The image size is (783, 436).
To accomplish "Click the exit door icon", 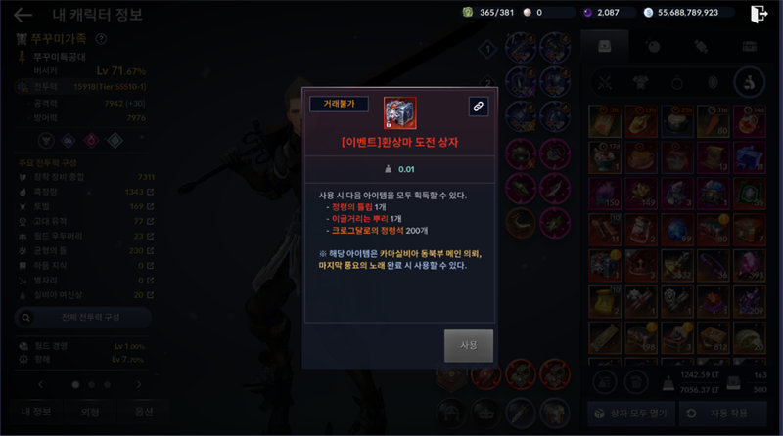I will pos(759,14).
